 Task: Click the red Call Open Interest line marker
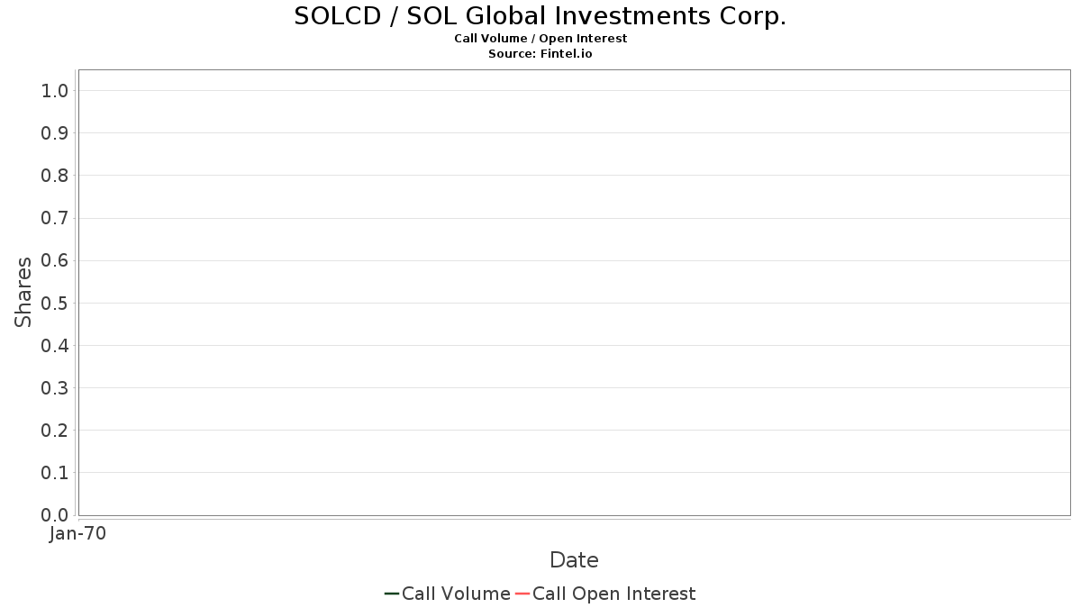coord(522,594)
